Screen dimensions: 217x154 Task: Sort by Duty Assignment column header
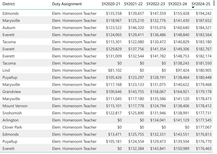(x=67, y=4)
